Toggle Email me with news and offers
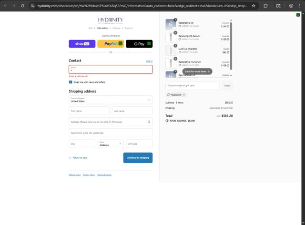 [71, 82]
